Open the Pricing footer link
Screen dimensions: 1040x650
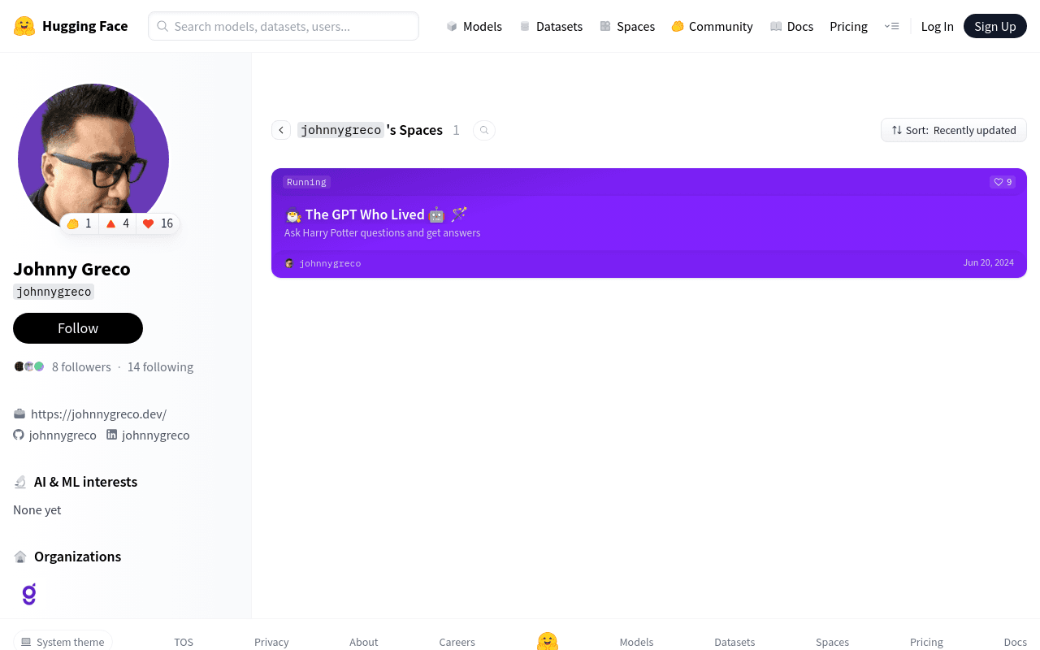pyautogui.click(x=926, y=642)
